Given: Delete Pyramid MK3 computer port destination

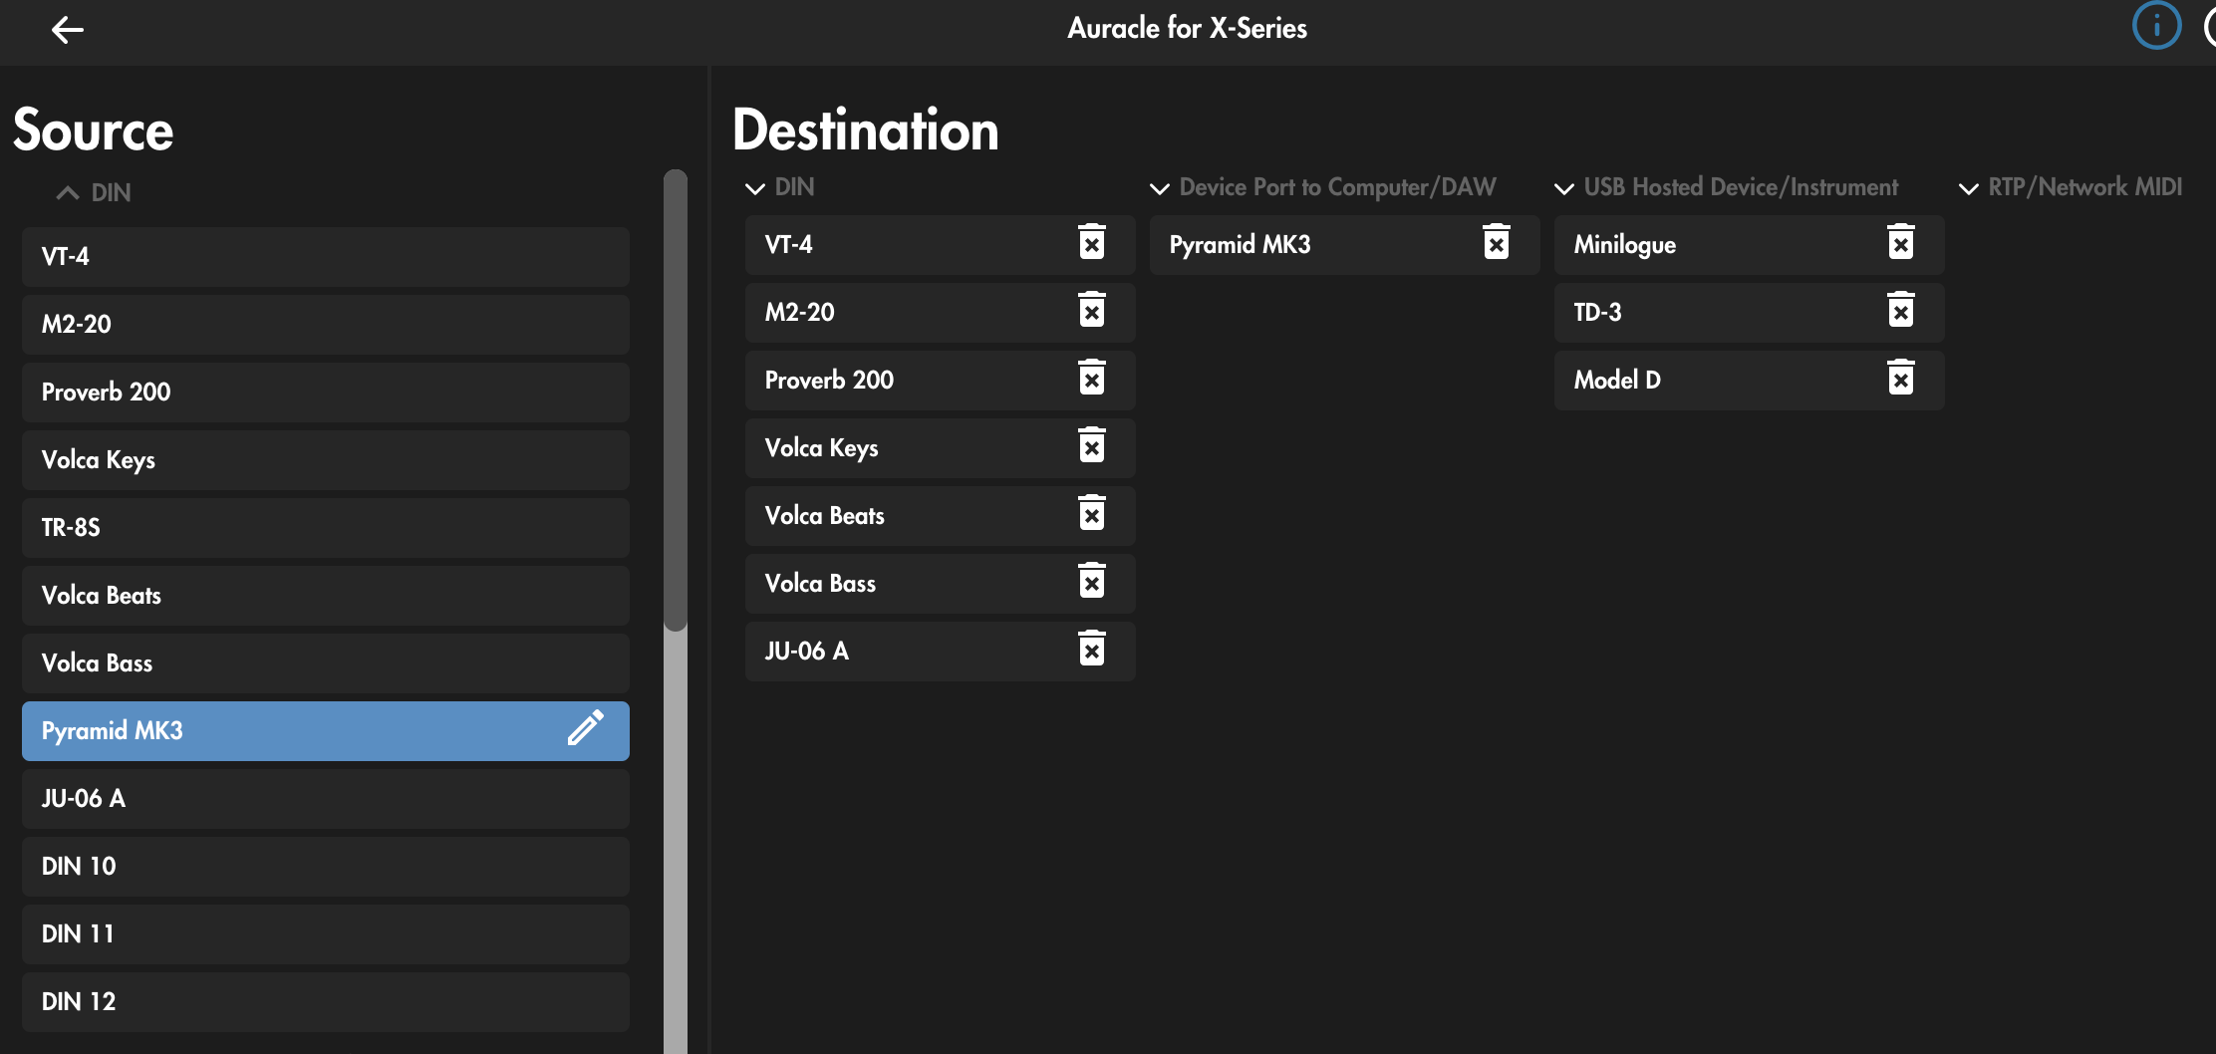Looking at the screenshot, I should (1497, 242).
